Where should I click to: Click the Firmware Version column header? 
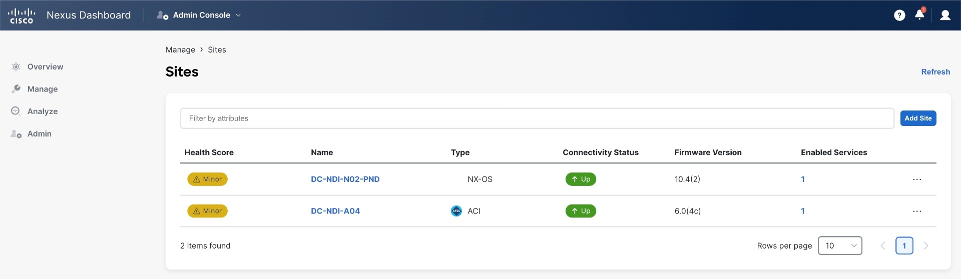pyautogui.click(x=708, y=152)
